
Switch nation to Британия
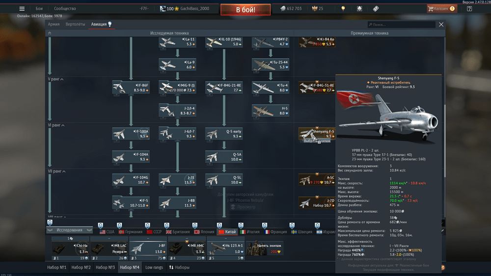pyautogui.click(x=178, y=232)
